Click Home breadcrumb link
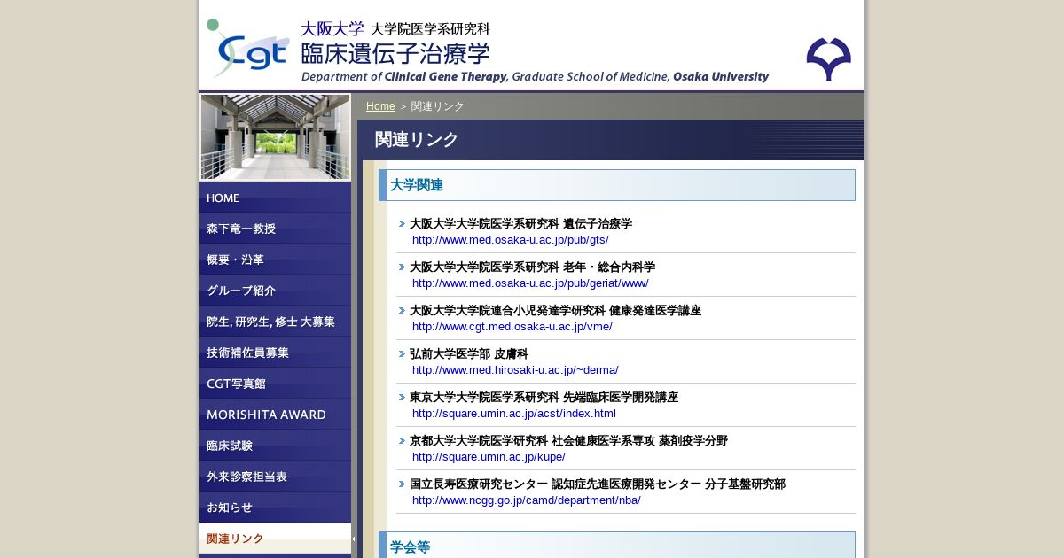The width and height of the screenshot is (1064, 558). click(x=380, y=106)
